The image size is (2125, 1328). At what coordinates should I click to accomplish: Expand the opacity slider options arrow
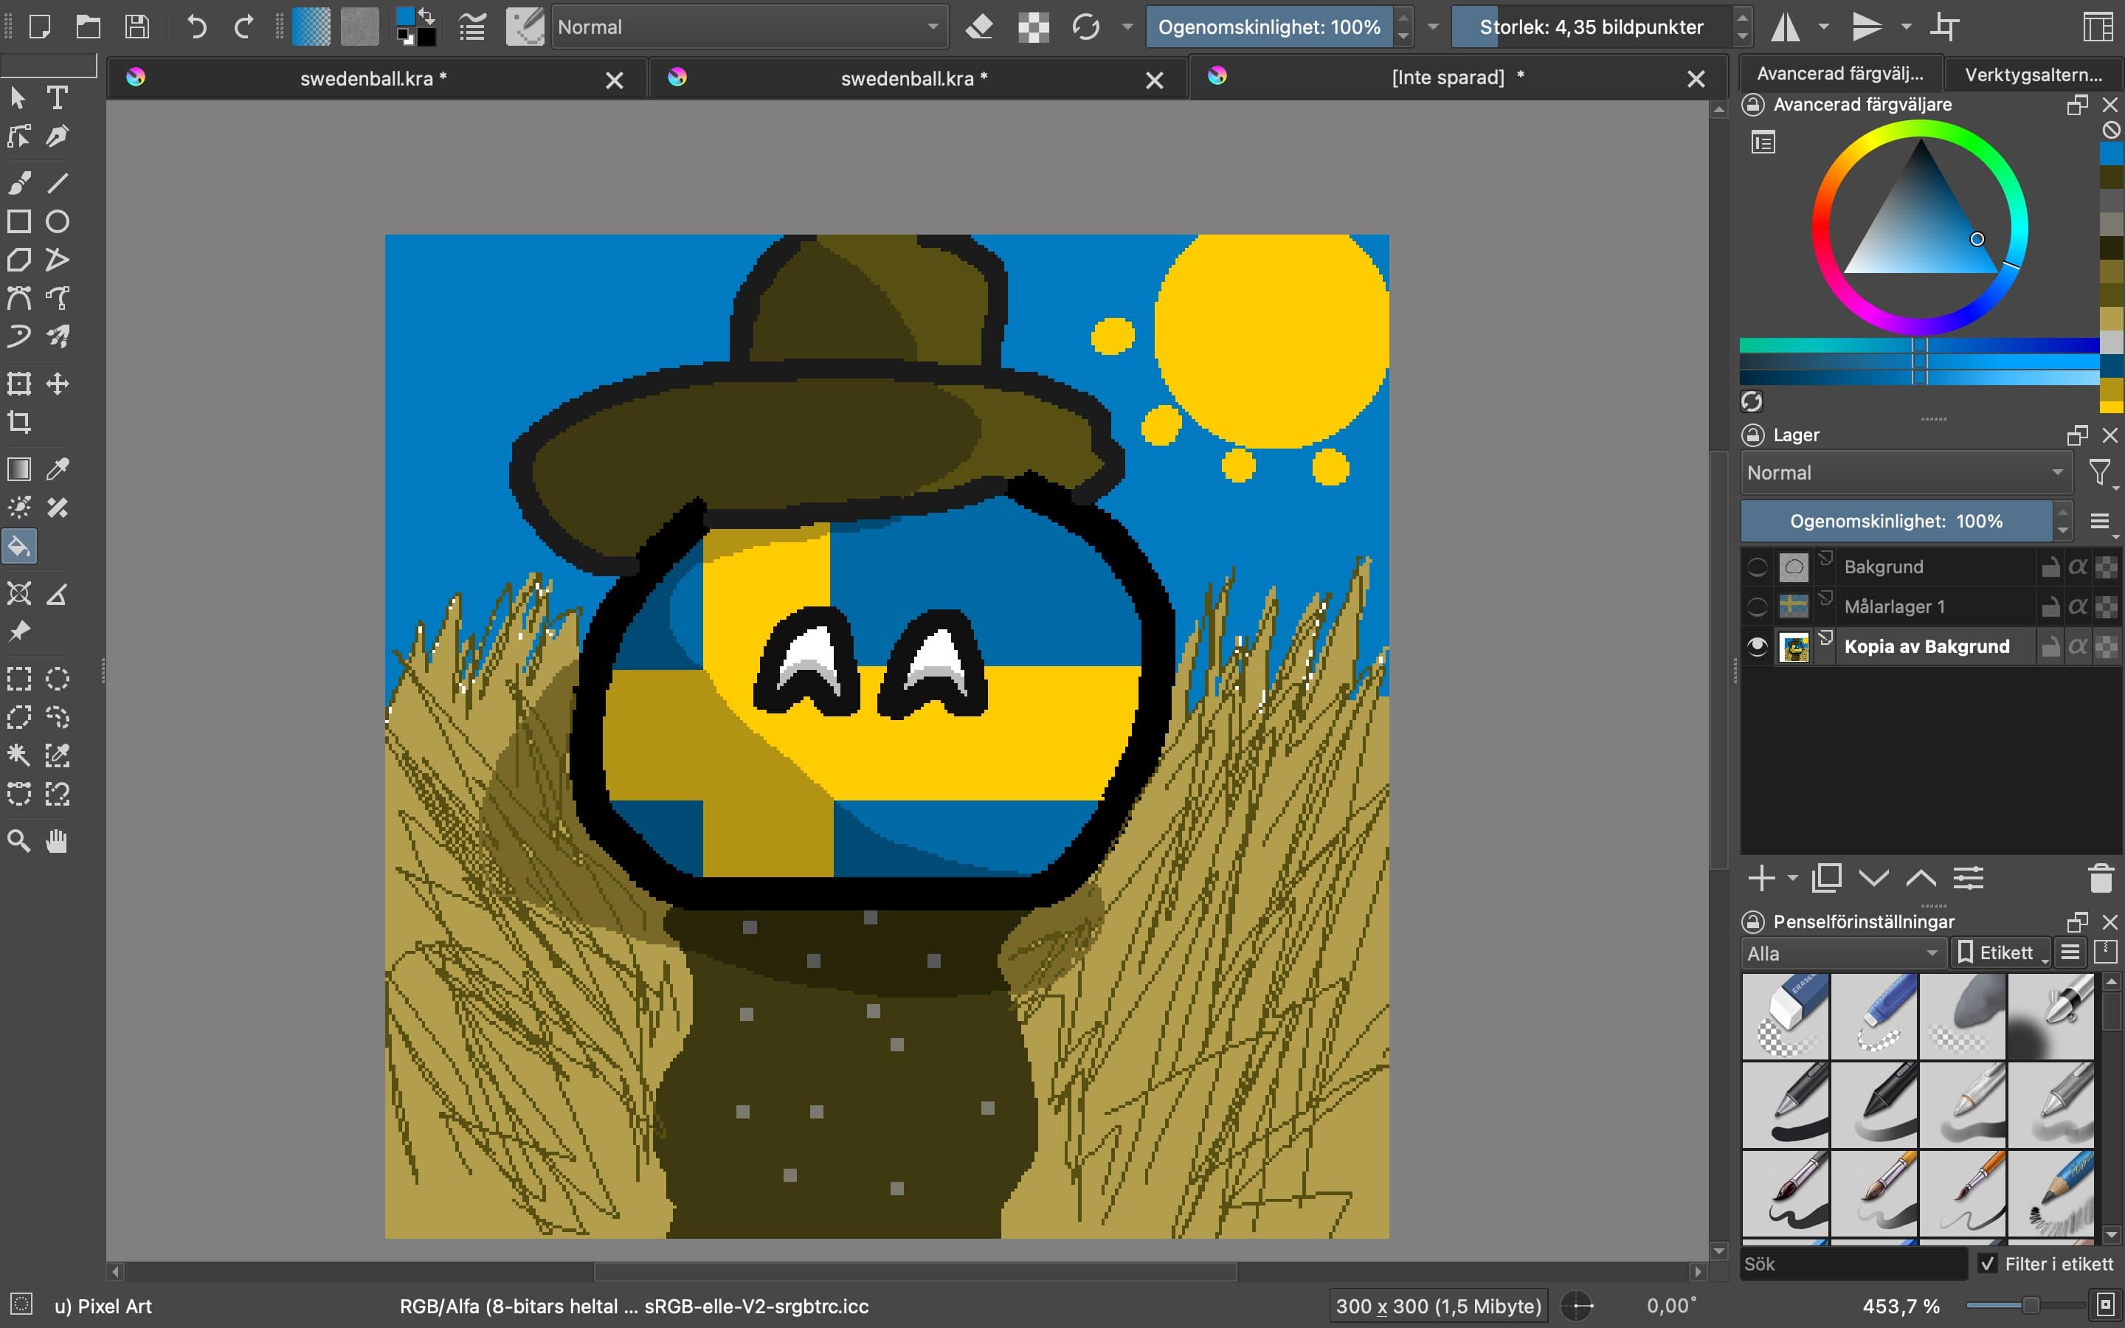pyautogui.click(x=1433, y=27)
